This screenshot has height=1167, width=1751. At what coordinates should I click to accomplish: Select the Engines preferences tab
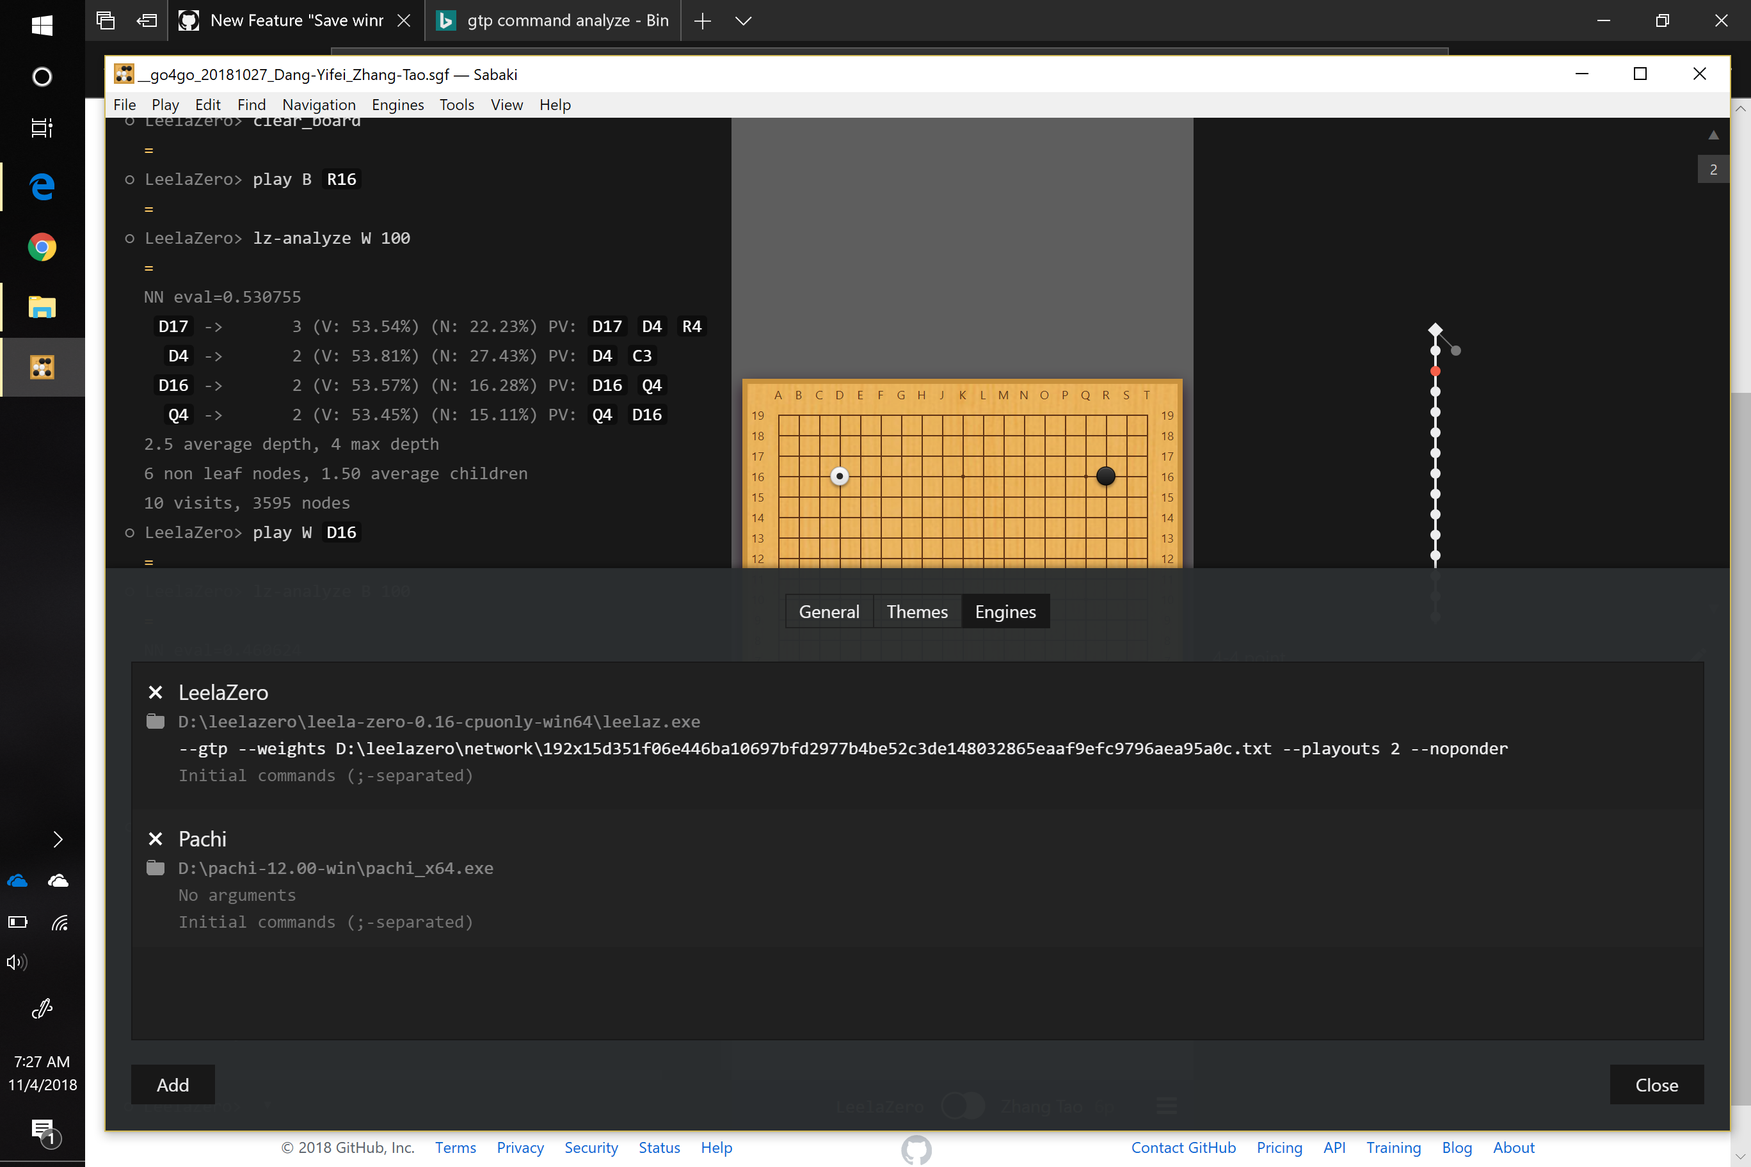point(1005,612)
